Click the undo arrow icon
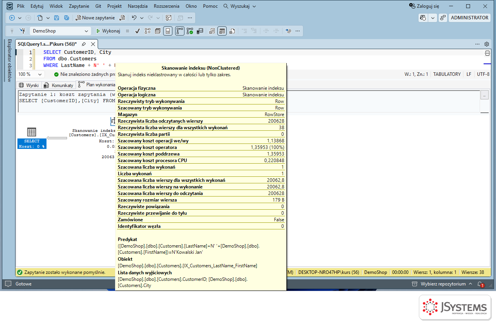This screenshot has width=496, height=323. [134, 18]
